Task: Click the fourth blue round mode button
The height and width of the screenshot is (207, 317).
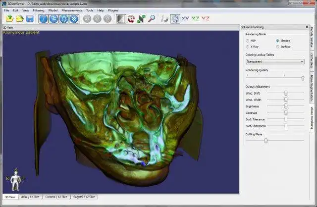Action: click(74, 19)
